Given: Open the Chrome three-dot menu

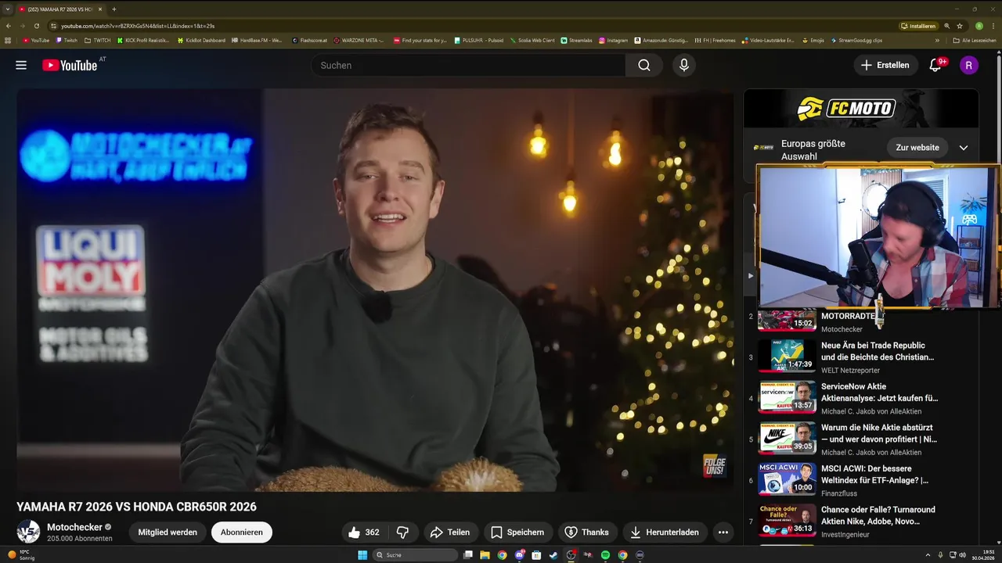Looking at the screenshot, I should tap(993, 26).
